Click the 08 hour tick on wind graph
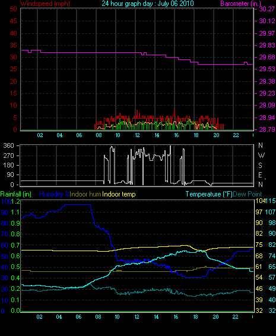 coord(99,135)
